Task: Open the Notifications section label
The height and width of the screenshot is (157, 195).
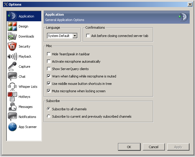Action: pos(27,117)
